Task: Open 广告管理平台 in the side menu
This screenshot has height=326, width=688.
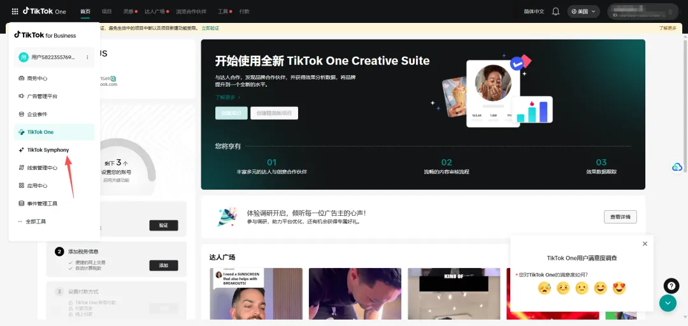Action: point(54,96)
